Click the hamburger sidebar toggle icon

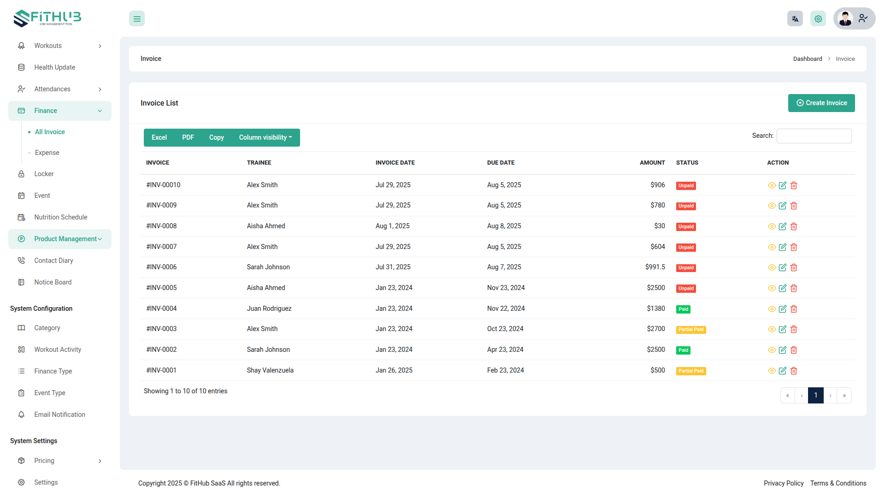[137, 19]
